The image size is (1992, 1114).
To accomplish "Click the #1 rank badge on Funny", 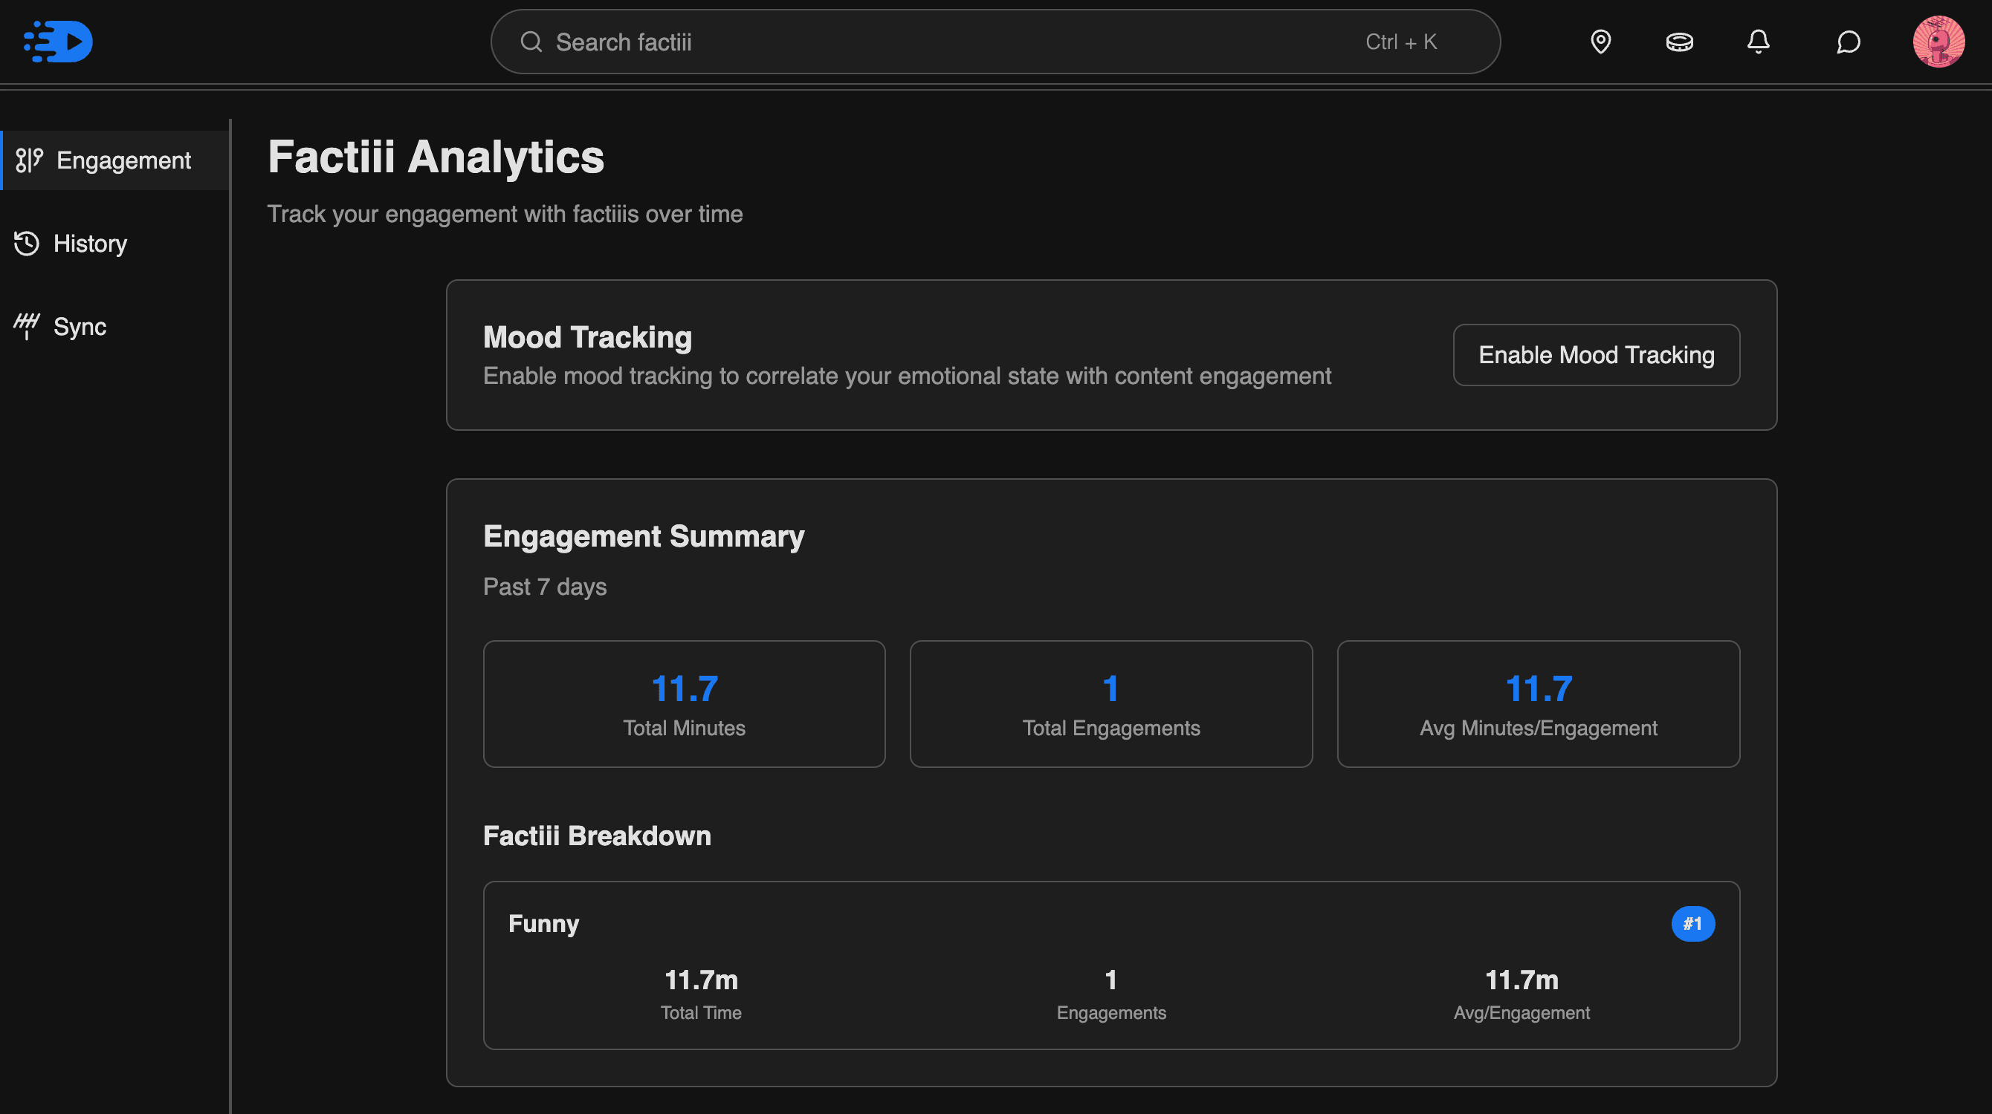I will coord(1693,923).
